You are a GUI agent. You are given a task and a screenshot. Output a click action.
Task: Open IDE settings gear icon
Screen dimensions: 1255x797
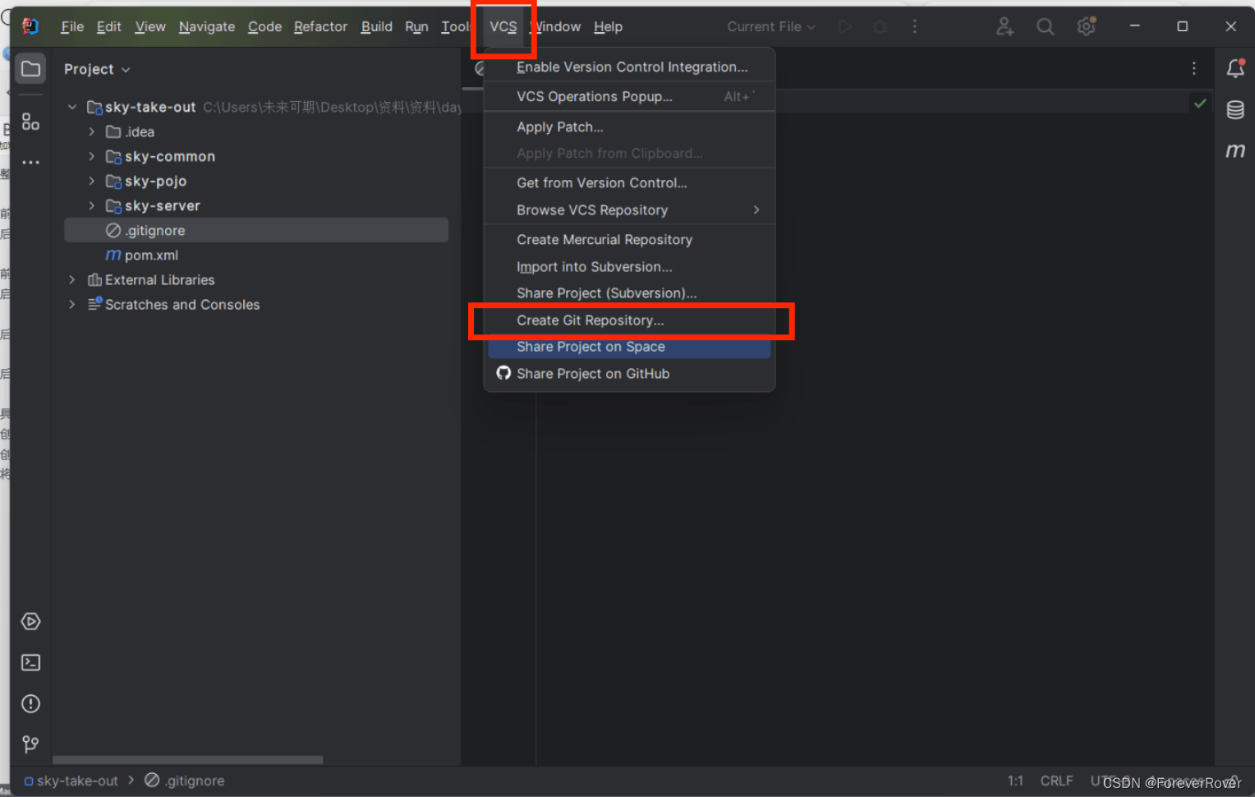(1087, 26)
